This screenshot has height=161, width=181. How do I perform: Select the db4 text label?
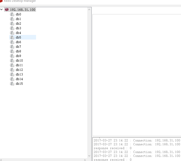click(x=18, y=33)
